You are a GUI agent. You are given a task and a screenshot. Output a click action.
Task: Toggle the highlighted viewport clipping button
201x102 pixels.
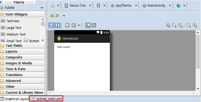tap(88, 25)
